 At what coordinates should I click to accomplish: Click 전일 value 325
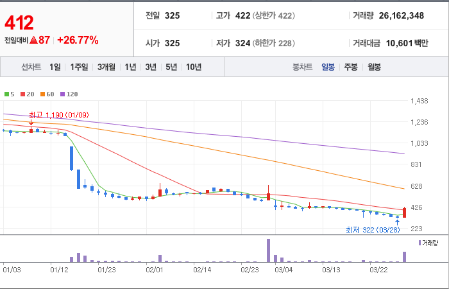coord(172,15)
